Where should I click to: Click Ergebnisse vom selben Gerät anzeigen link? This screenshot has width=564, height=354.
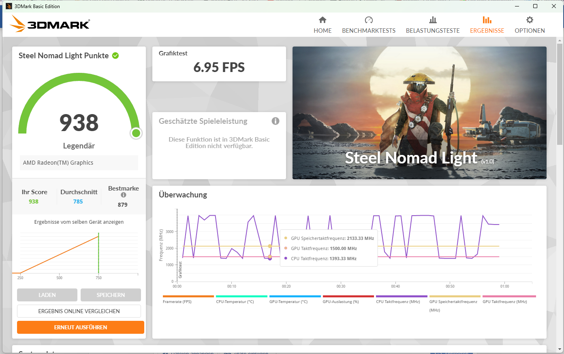click(79, 222)
